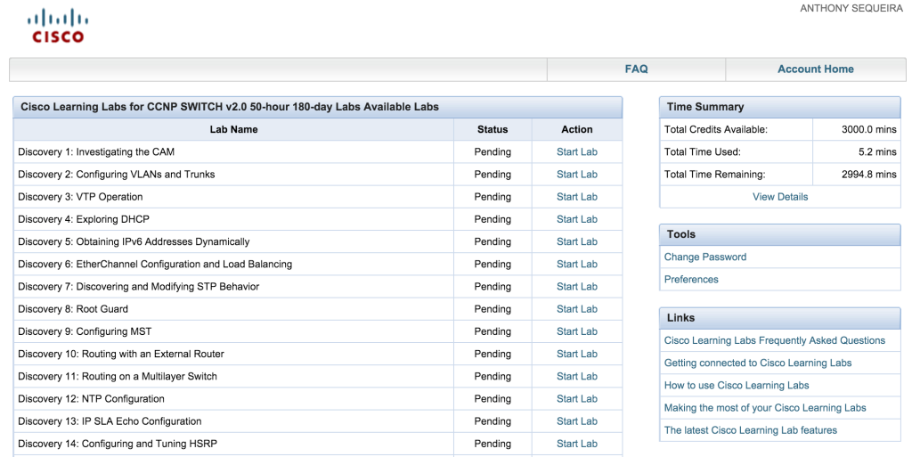Click Pending status for Discovery 8

coord(493,309)
